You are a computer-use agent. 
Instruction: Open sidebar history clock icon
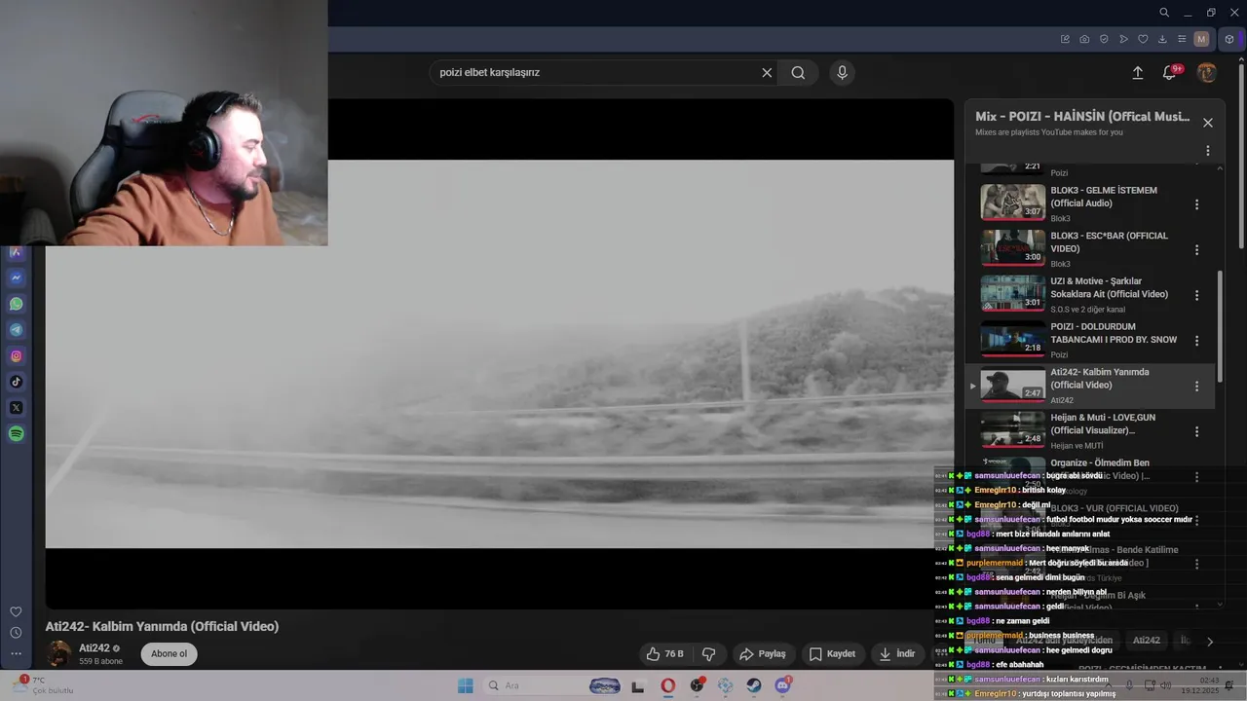(16, 633)
